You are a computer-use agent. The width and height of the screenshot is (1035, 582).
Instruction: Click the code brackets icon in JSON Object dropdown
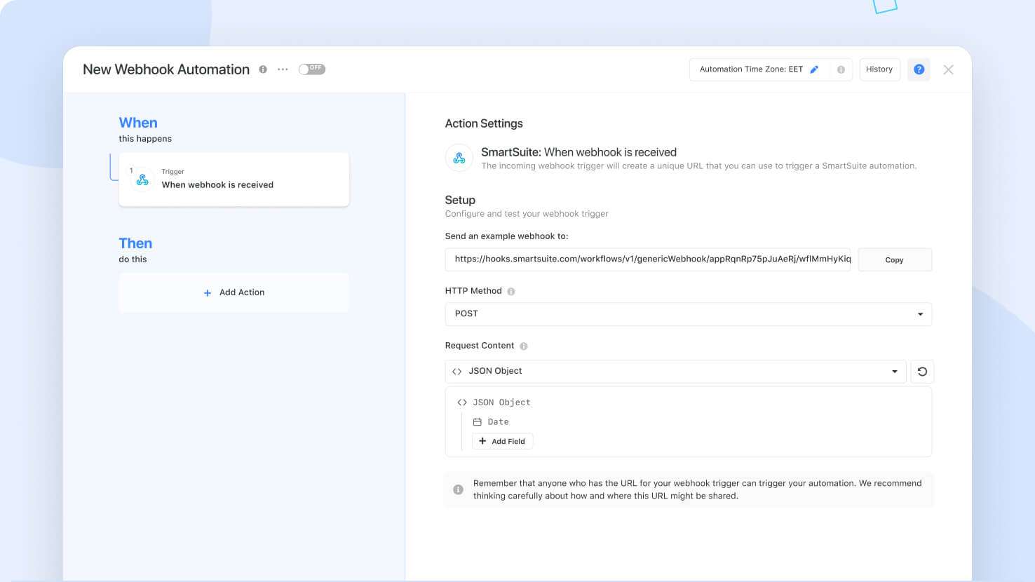click(x=457, y=372)
